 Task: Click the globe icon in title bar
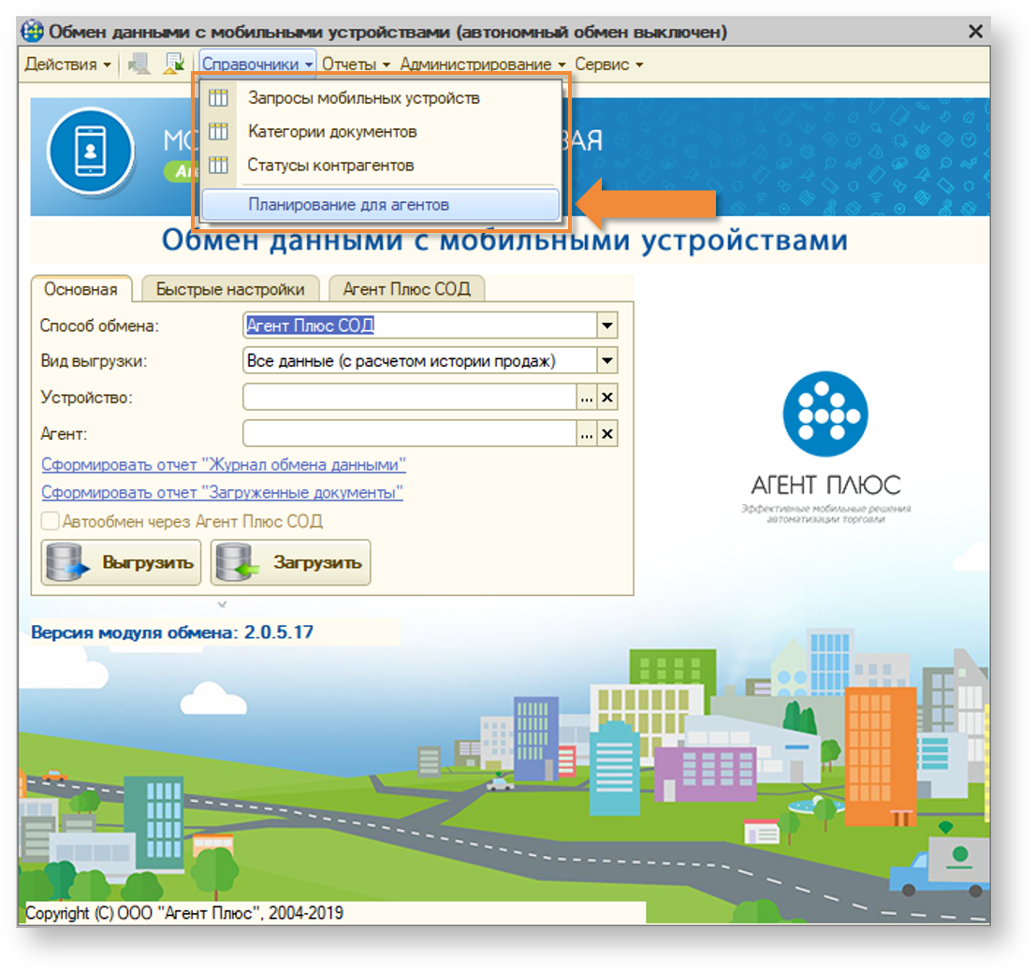pyautogui.click(x=33, y=31)
